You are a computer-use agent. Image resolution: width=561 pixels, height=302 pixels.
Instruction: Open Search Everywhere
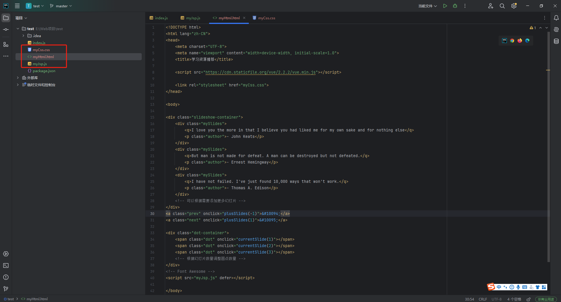click(502, 6)
